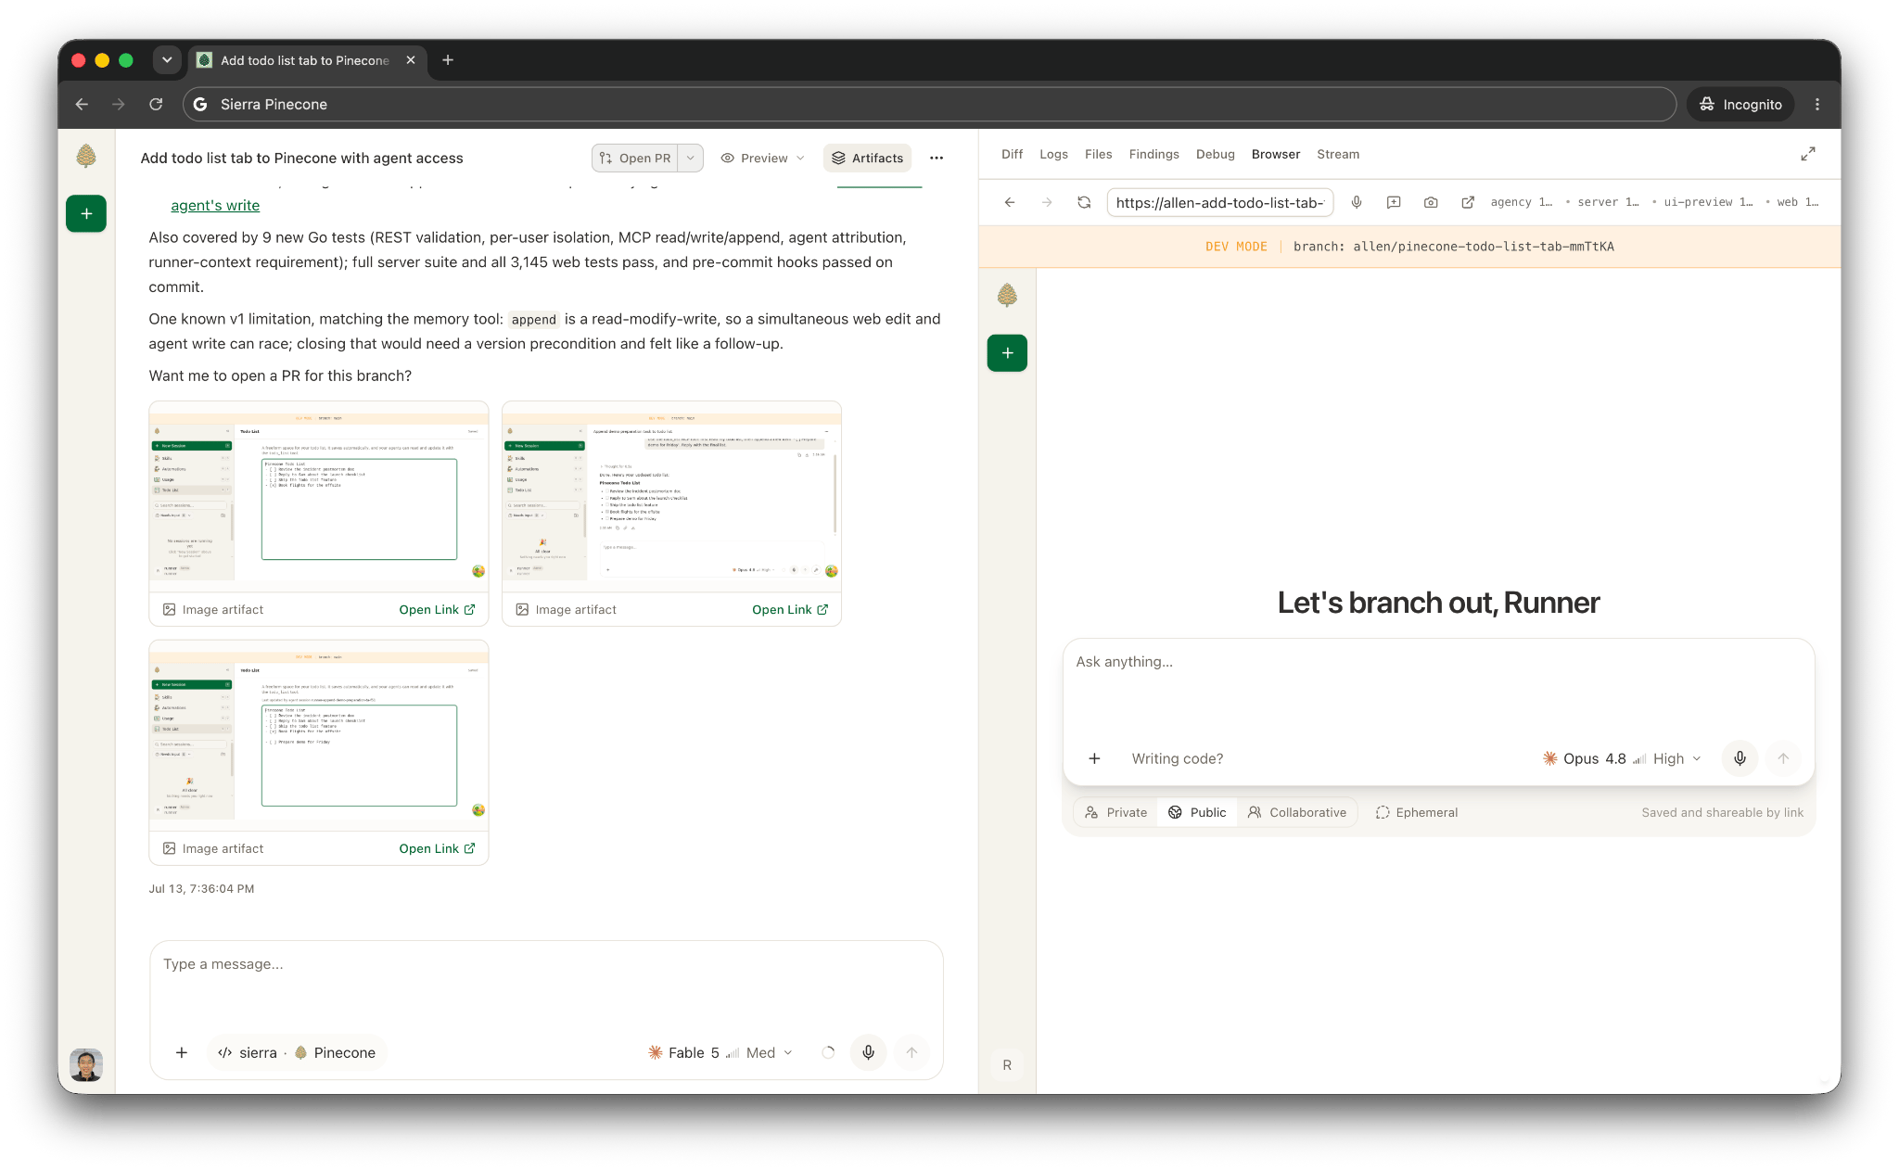Switch to the Stream tab

(x=1338, y=154)
